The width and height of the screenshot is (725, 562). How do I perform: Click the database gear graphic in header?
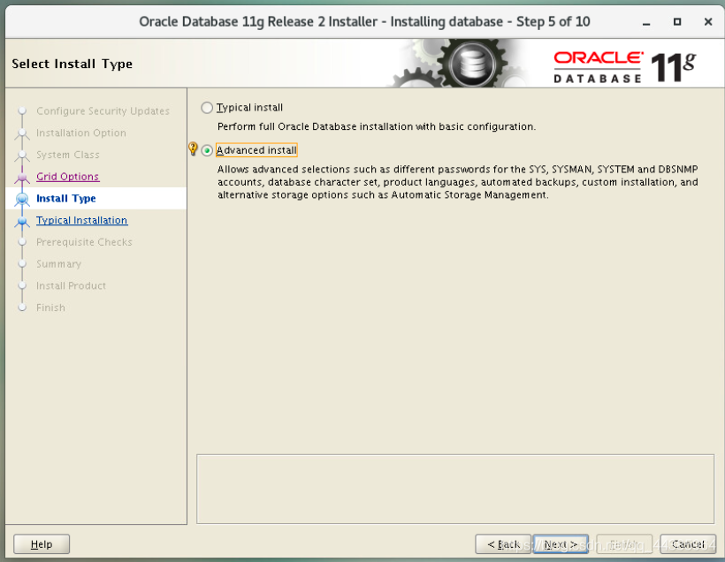[x=462, y=64]
